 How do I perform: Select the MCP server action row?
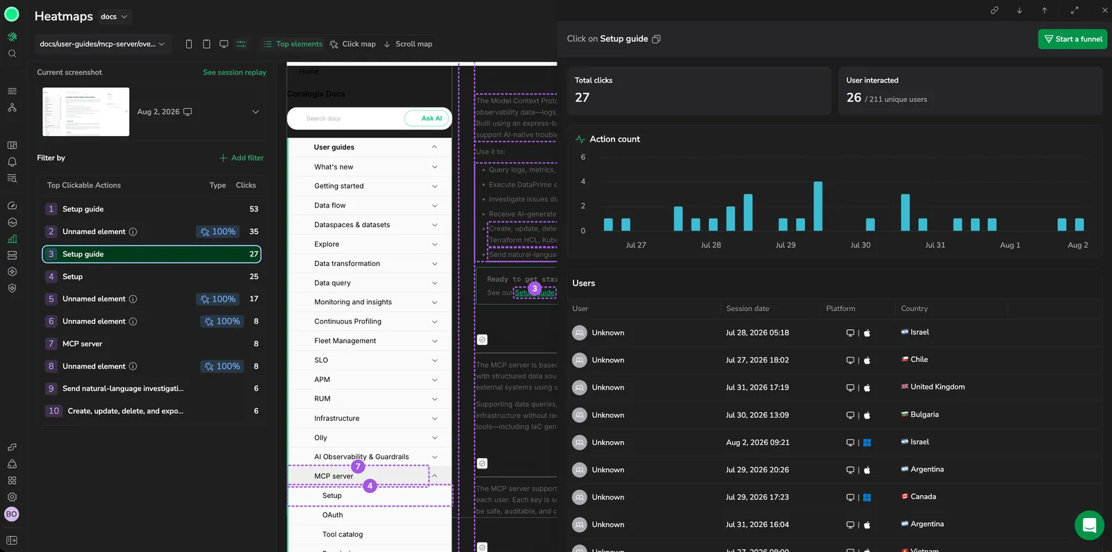click(x=152, y=344)
